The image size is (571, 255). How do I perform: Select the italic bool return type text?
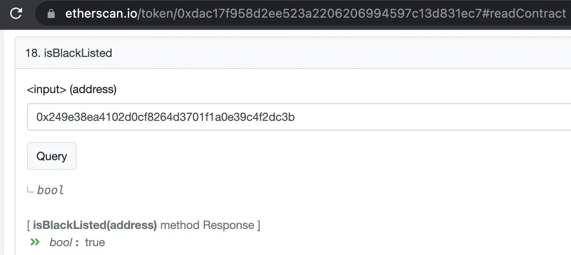click(x=51, y=190)
